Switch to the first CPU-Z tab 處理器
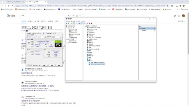 (x=28, y=33)
